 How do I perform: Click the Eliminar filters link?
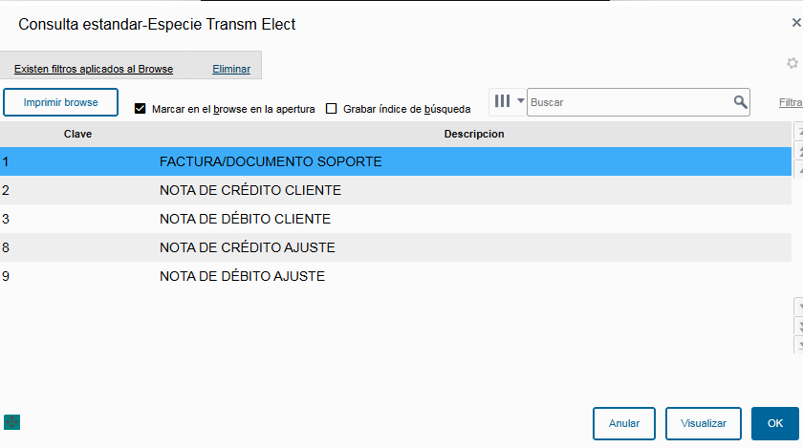[x=231, y=69]
